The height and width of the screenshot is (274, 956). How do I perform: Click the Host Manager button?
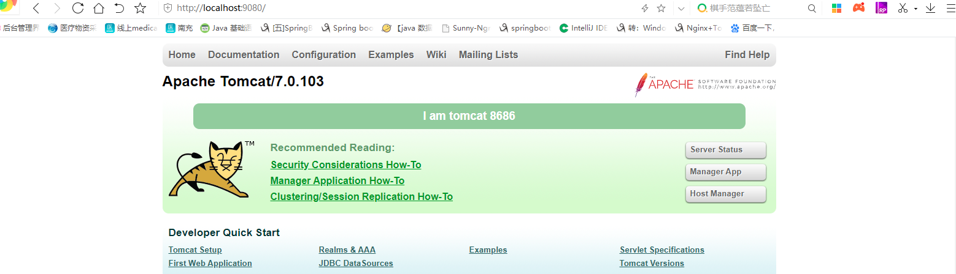725,194
